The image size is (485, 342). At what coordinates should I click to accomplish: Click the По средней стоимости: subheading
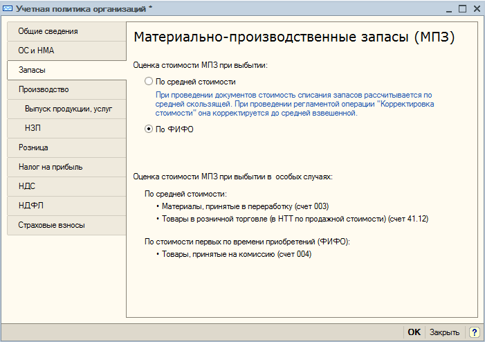pyautogui.click(x=185, y=194)
